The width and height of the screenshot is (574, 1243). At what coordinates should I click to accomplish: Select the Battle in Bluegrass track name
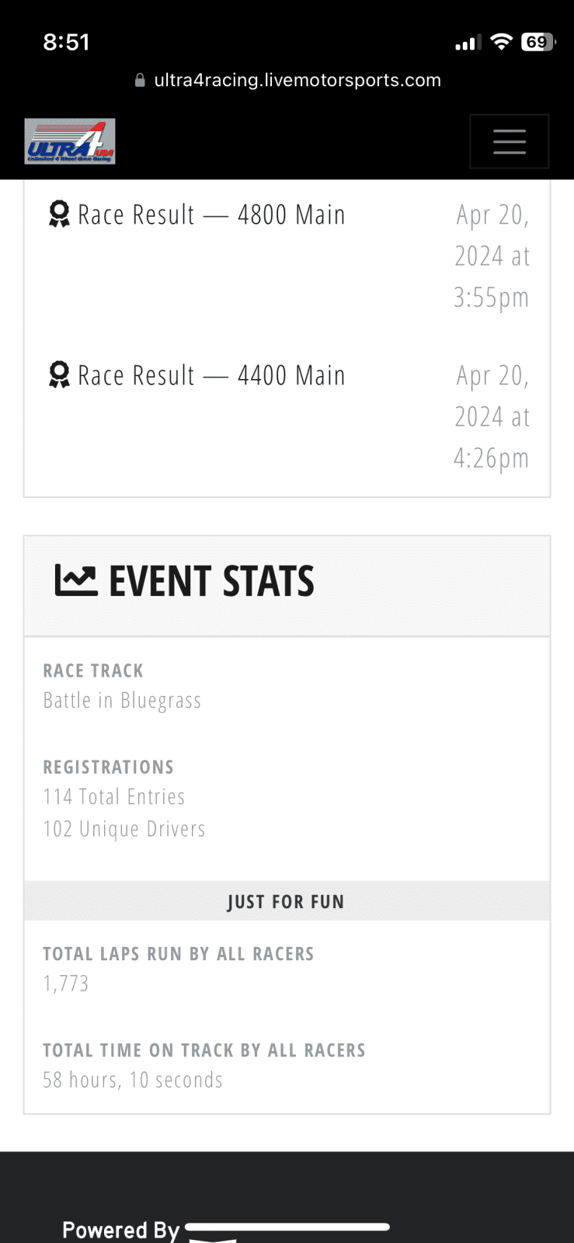tap(122, 701)
